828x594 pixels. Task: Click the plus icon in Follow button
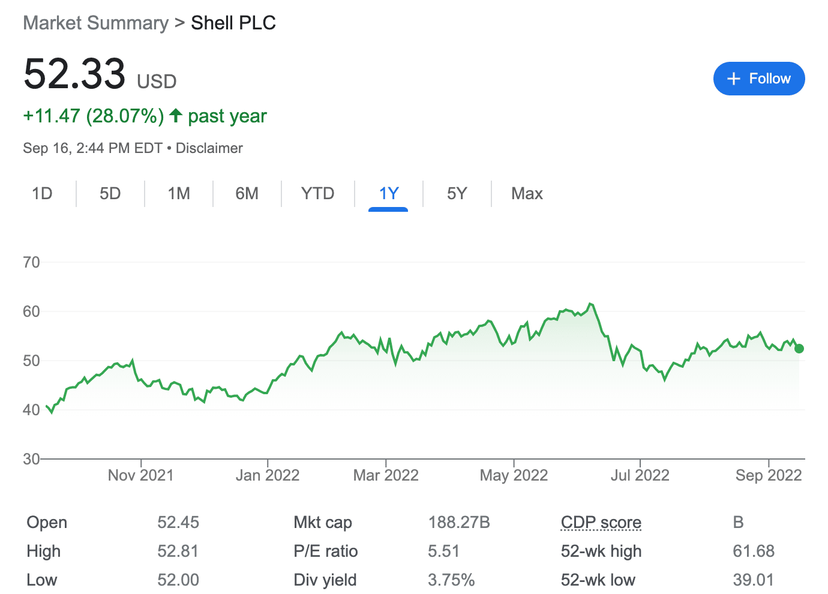[x=733, y=79]
